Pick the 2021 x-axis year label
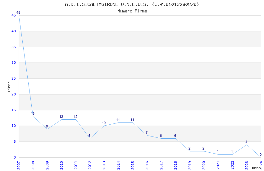 218,165
